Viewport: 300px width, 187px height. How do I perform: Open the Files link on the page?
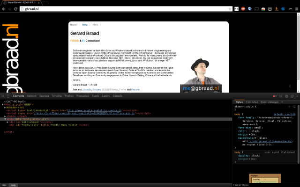(95, 25)
